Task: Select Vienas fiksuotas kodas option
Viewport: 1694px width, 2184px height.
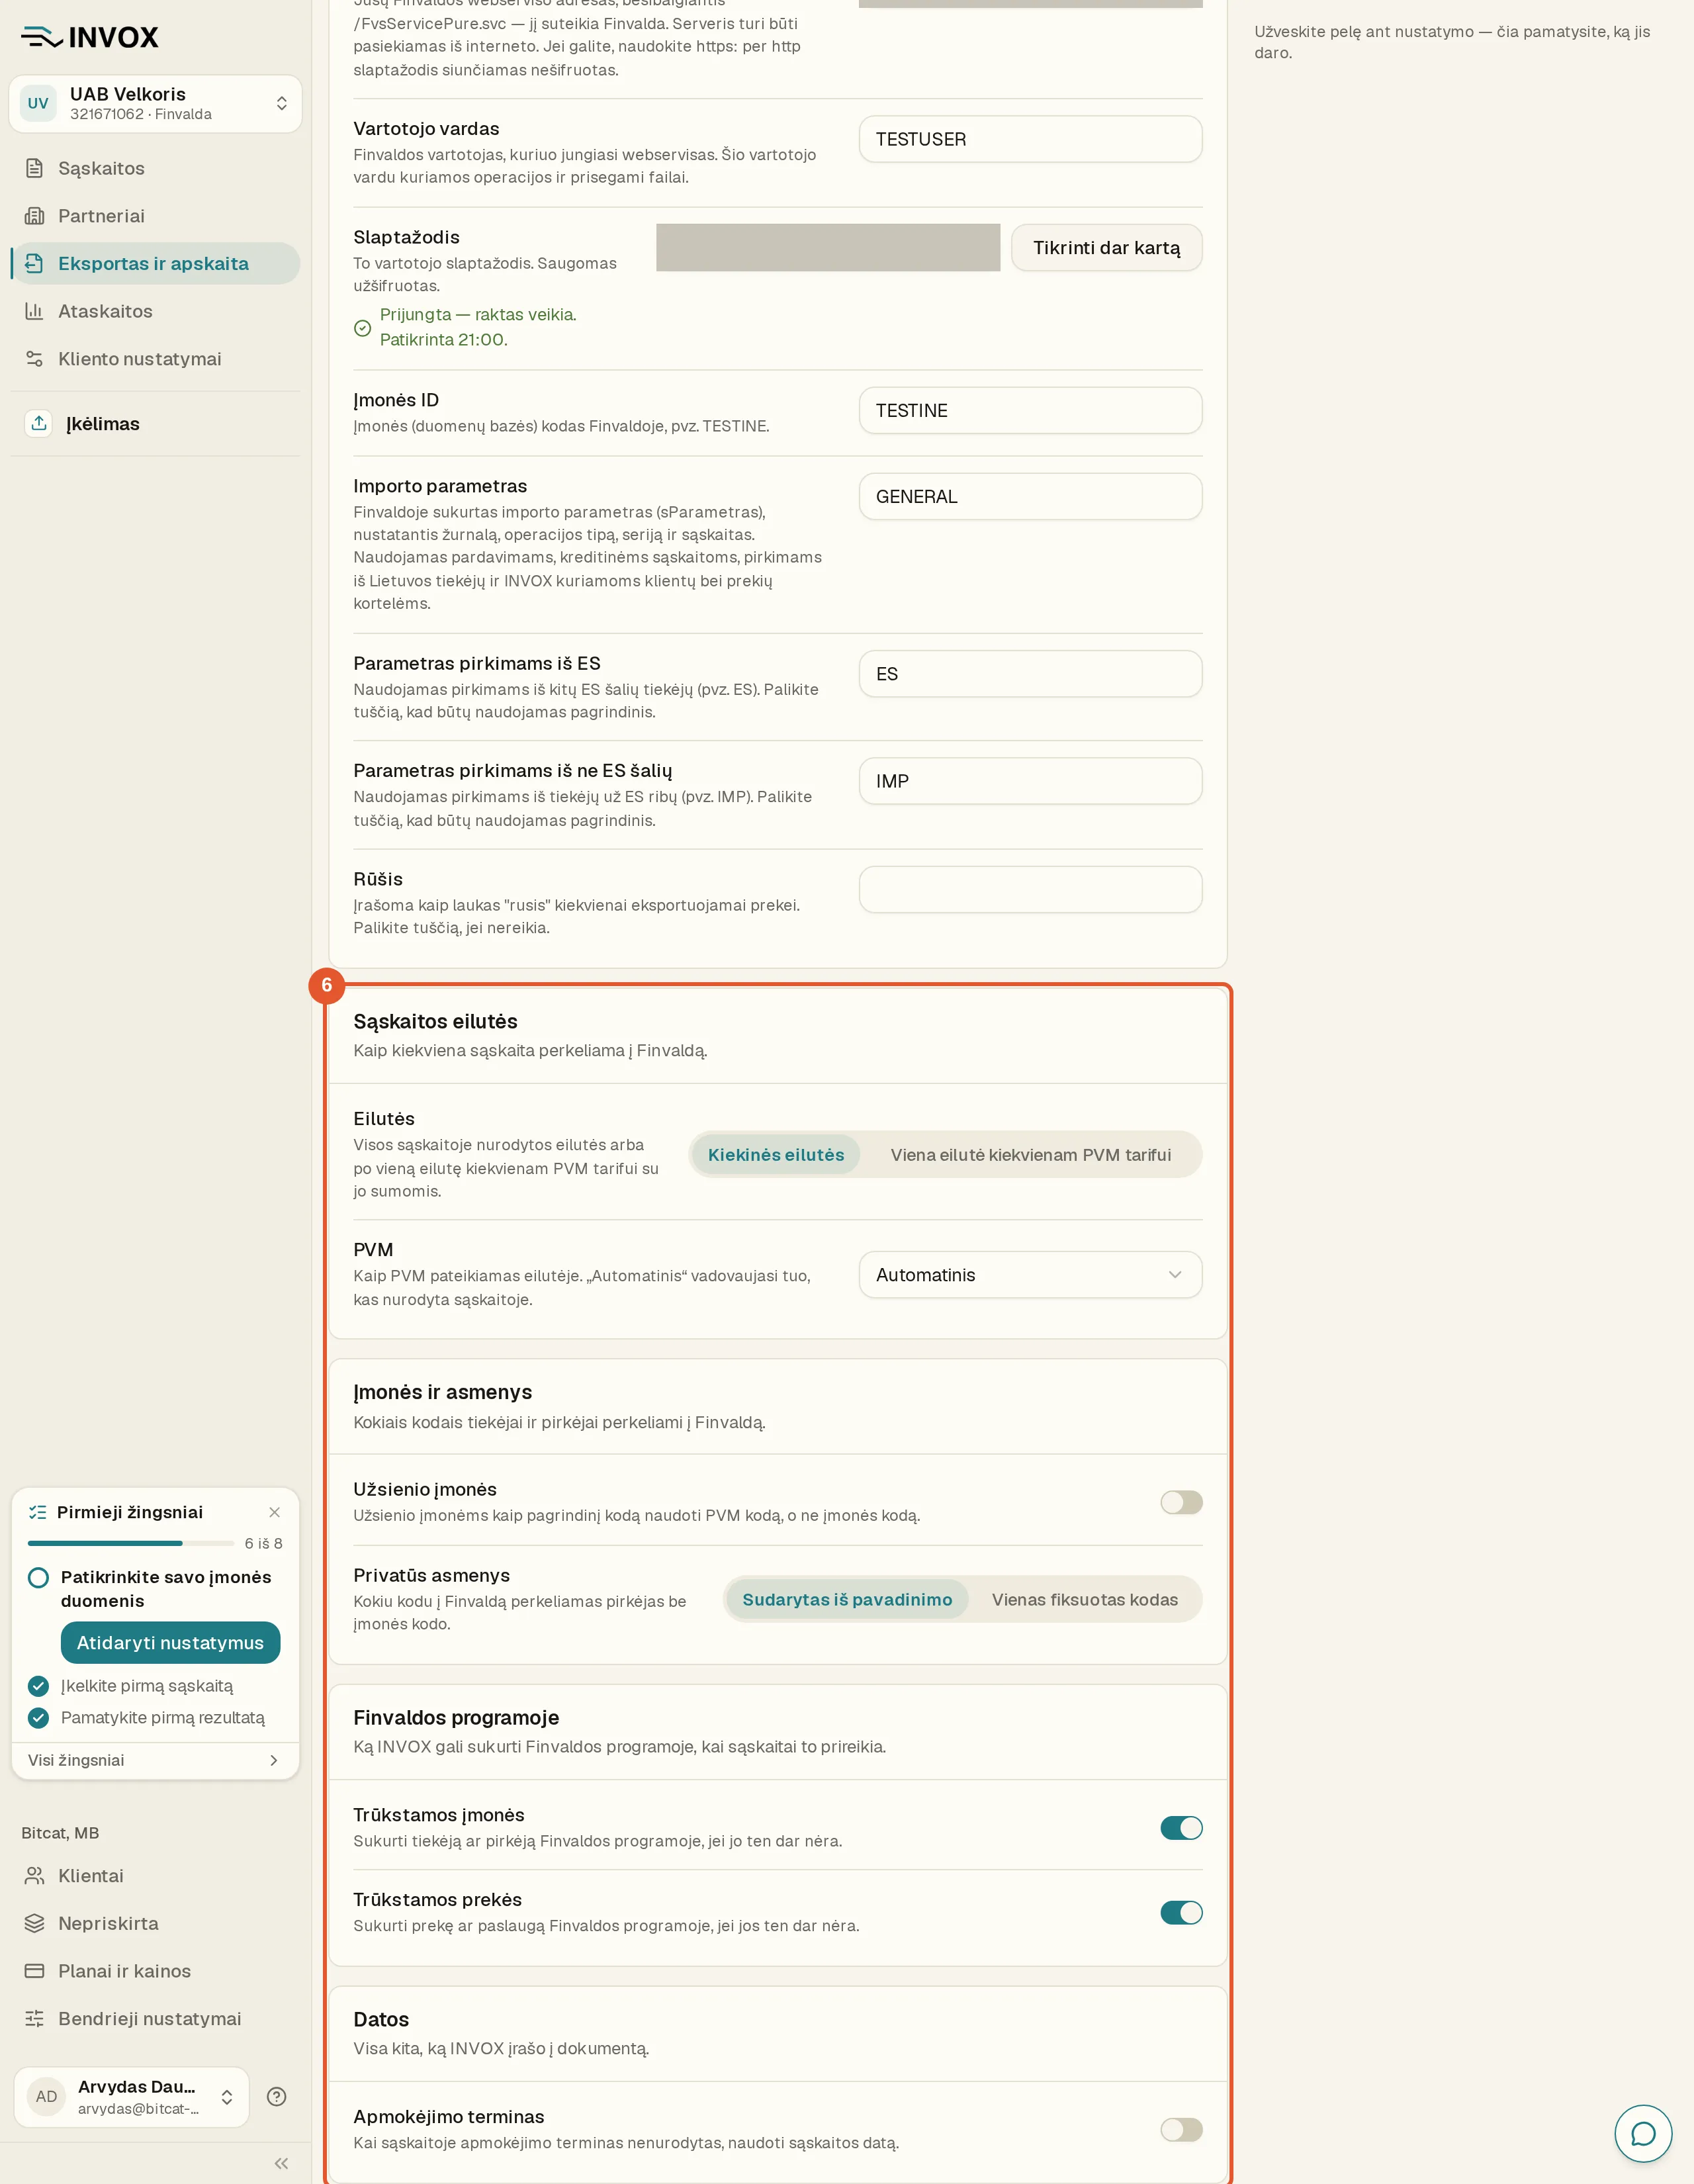Action: 1085,1600
